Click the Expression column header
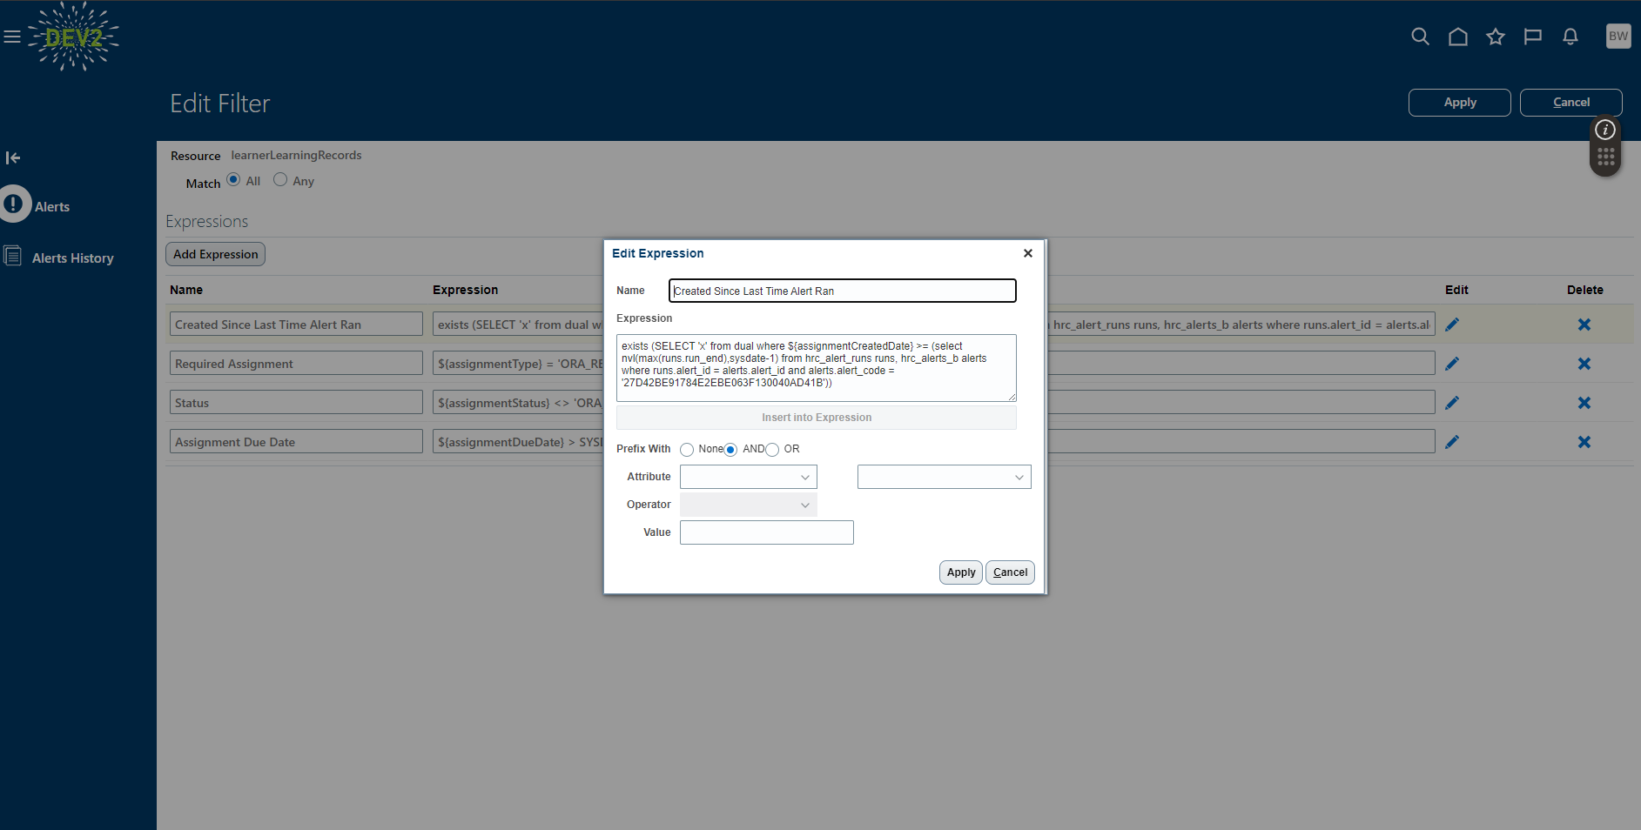The image size is (1641, 830). coord(466,290)
